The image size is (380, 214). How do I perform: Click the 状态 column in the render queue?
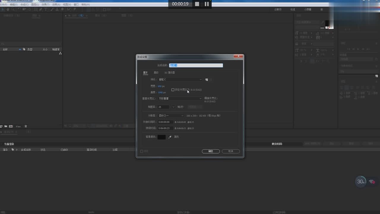(43, 150)
